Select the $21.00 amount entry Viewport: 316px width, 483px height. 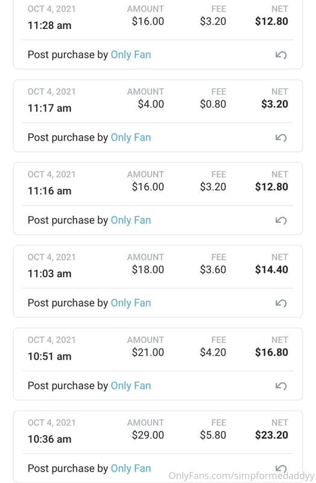coord(148,353)
